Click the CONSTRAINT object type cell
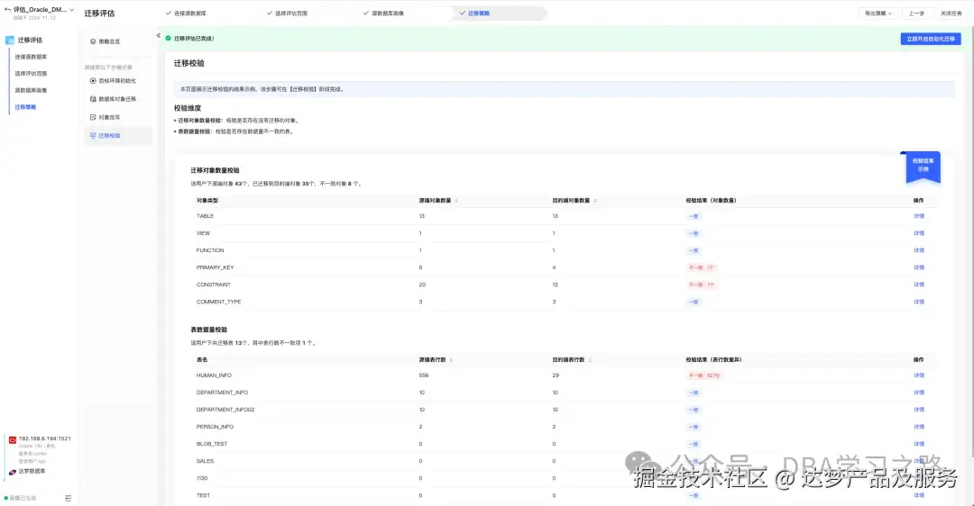The image size is (974, 506). point(214,285)
